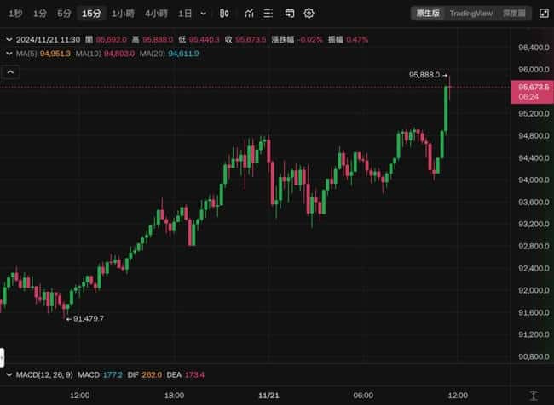Click the 漲跌幅 value -0.02%
Image resolution: width=554 pixels, height=405 pixels.
tap(310, 39)
